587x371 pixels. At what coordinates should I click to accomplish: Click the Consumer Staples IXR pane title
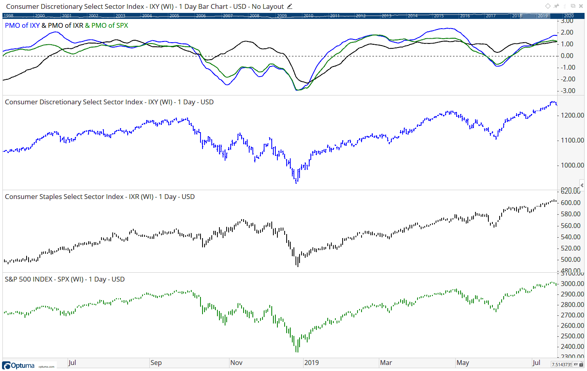[x=99, y=197]
